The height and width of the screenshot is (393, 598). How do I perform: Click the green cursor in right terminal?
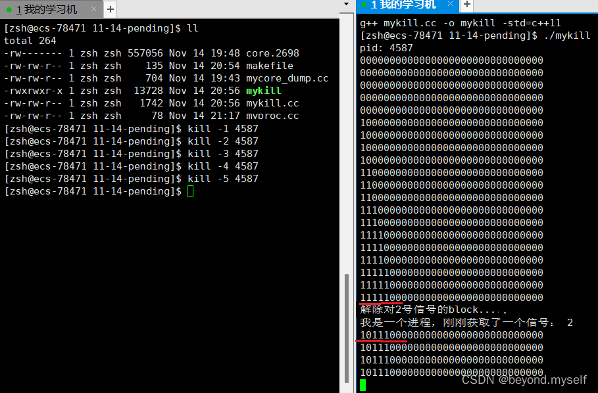[362, 385]
